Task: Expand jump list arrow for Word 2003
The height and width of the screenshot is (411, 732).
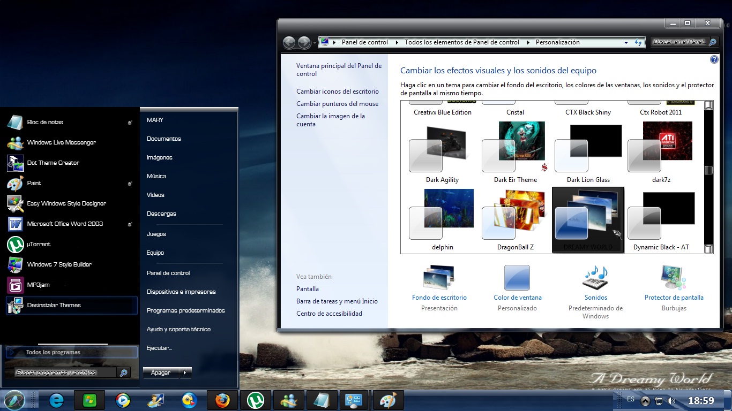Action: click(130, 224)
